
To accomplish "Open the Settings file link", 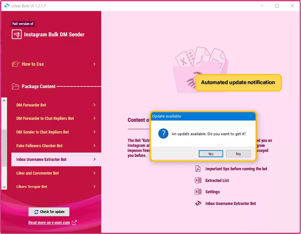I will (212, 192).
